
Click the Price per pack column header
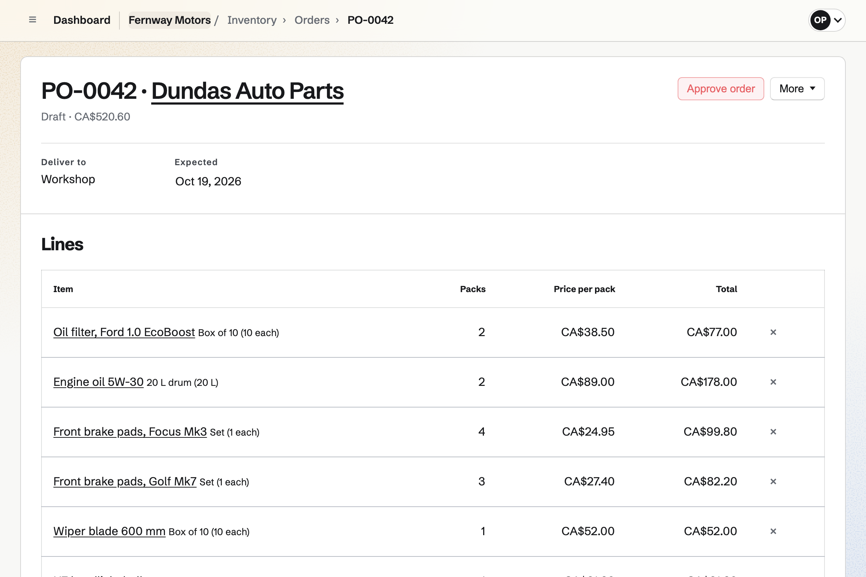[584, 289]
